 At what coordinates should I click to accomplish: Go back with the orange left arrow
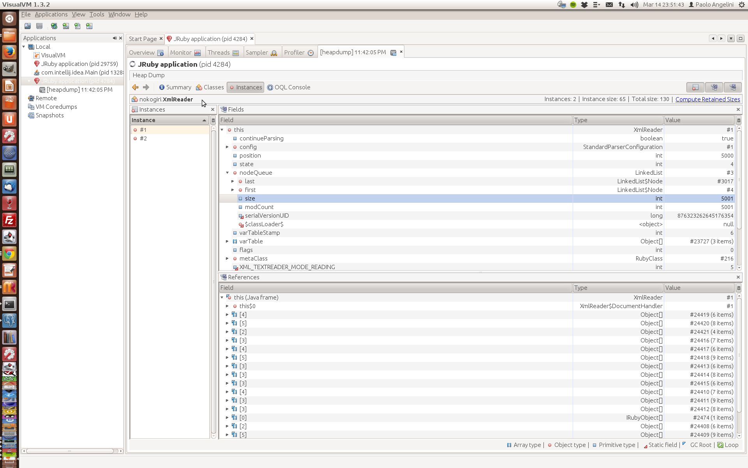coord(135,87)
